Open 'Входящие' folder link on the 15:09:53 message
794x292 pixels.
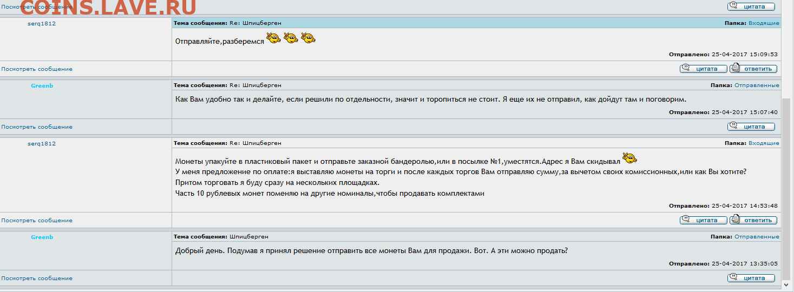[x=764, y=23]
